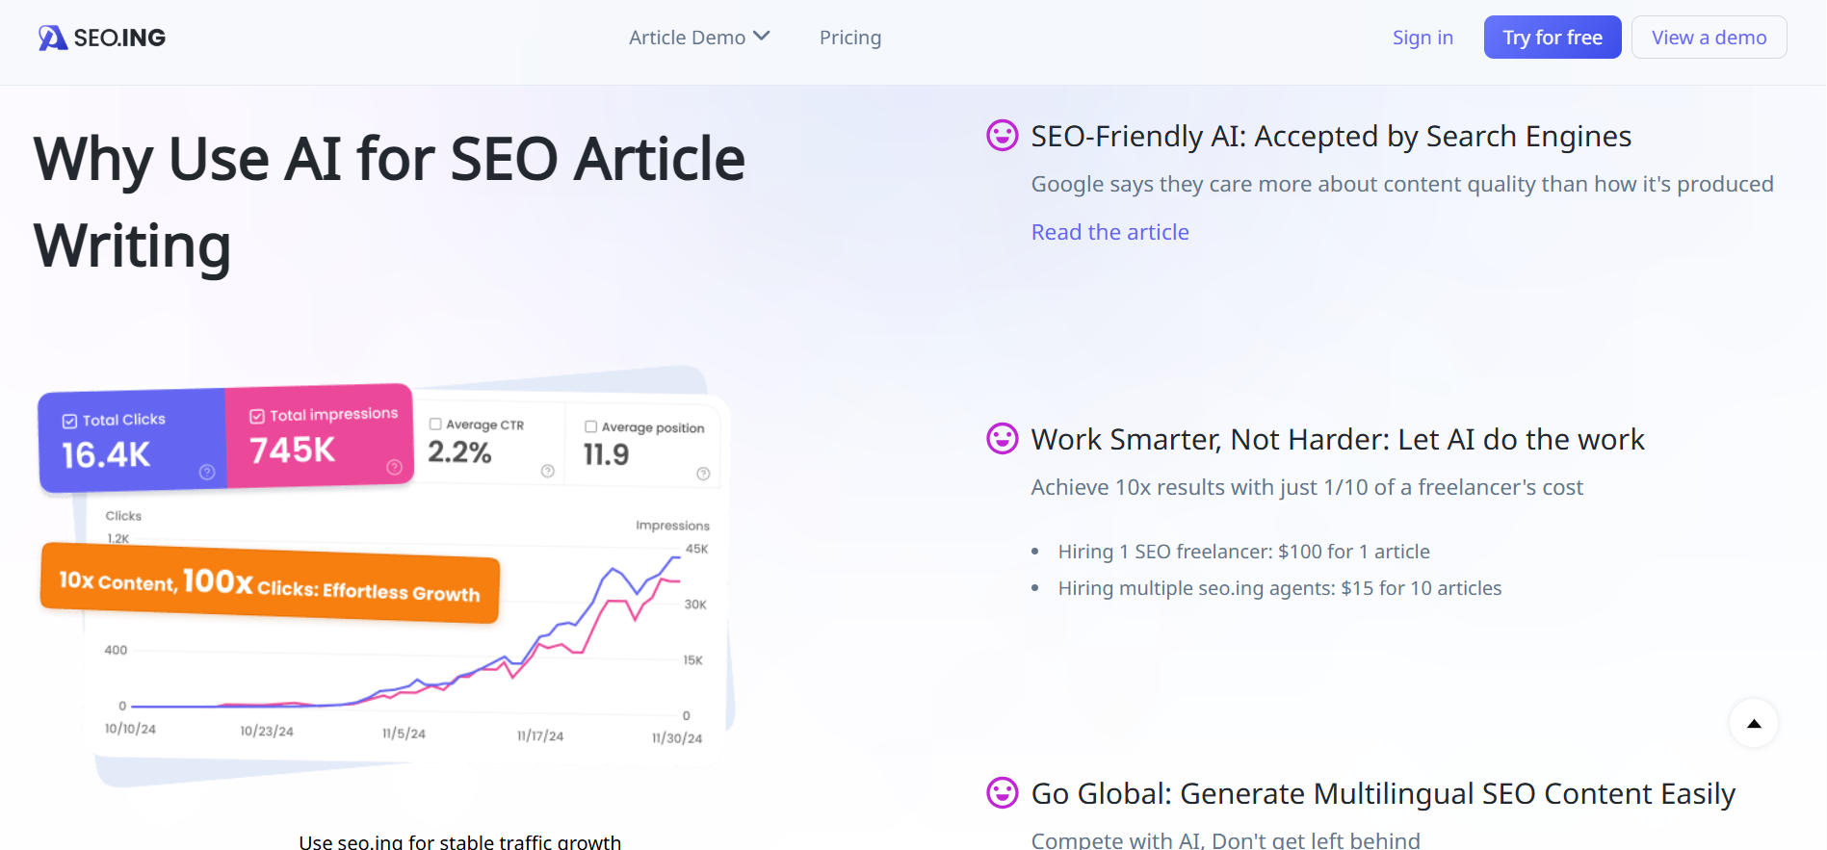Click the SEO.ING logo
Viewport: 1827px width, 850px height.
[x=101, y=38]
